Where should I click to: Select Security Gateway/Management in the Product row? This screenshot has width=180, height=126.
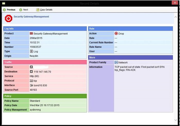51,34
